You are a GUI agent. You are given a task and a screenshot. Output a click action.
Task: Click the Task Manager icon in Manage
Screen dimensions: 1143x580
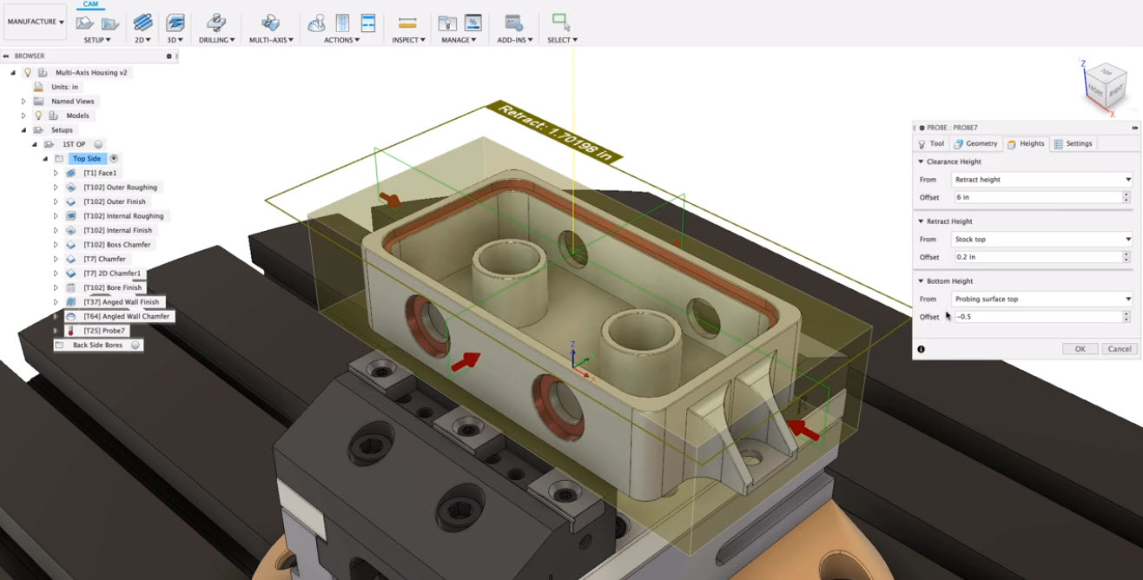[472, 23]
